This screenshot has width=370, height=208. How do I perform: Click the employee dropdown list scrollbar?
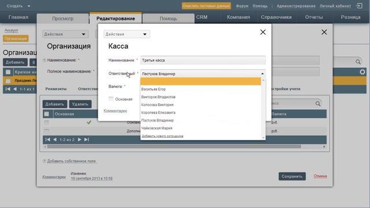(264, 109)
